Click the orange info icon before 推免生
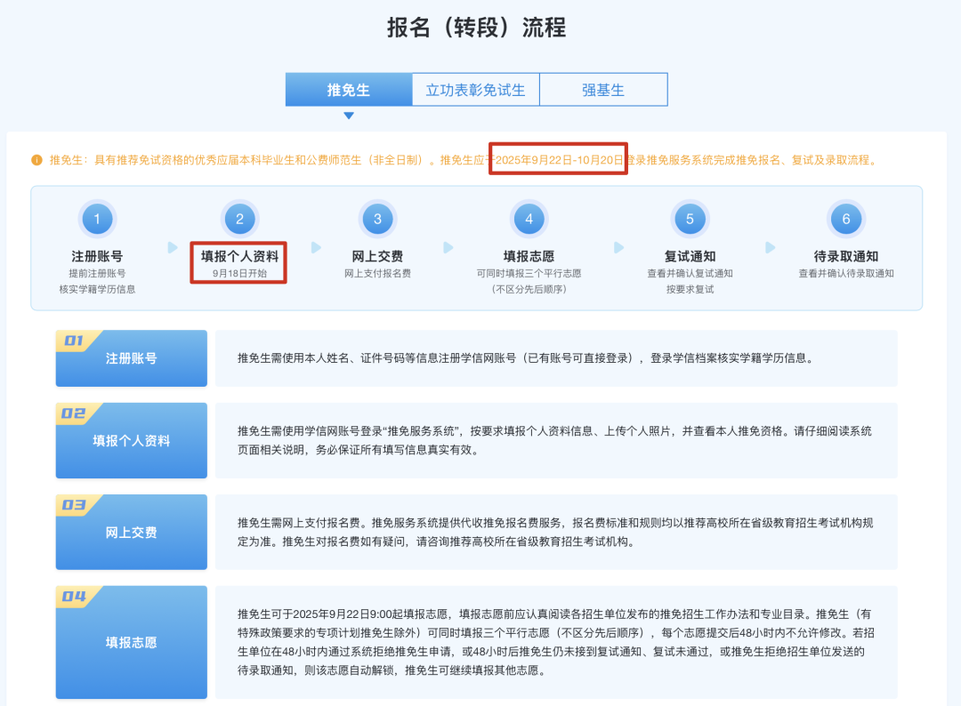 [36, 160]
